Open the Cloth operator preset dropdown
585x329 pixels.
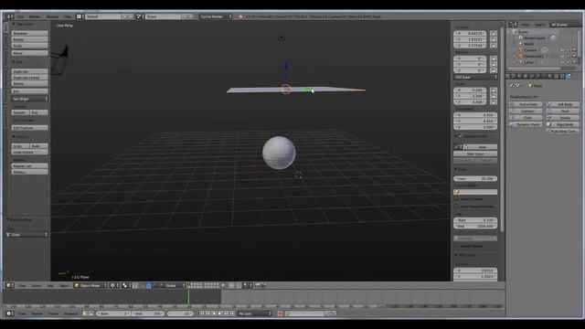pos(27,235)
